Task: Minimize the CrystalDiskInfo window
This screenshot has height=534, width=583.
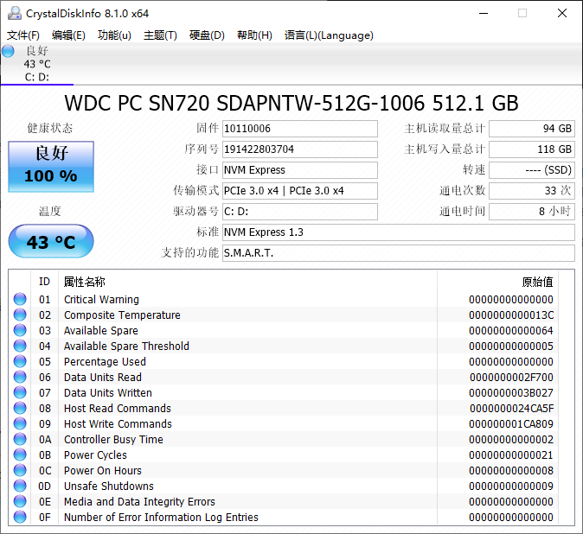Action: [484, 13]
